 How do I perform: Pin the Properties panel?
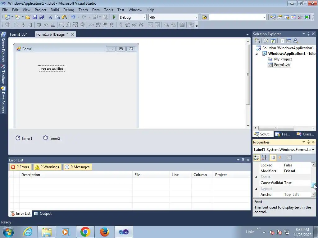pos(308,142)
